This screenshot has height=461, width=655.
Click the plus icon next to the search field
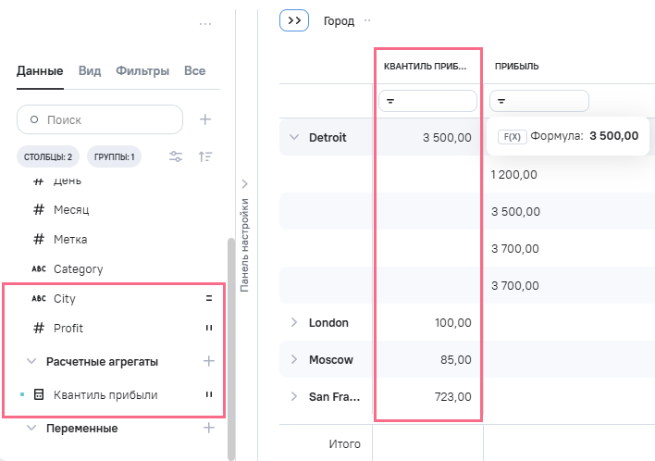205,119
